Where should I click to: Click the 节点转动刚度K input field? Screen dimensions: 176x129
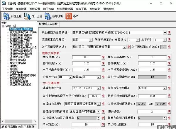[152, 125]
